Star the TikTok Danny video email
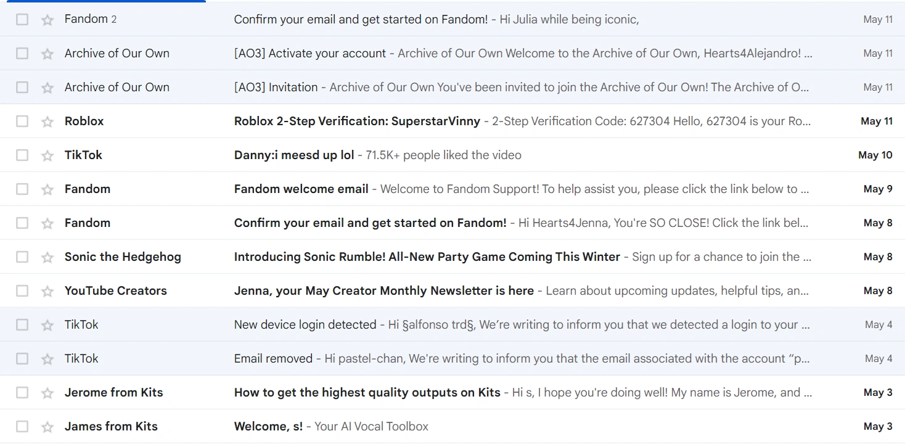The image size is (905, 444). click(x=47, y=155)
